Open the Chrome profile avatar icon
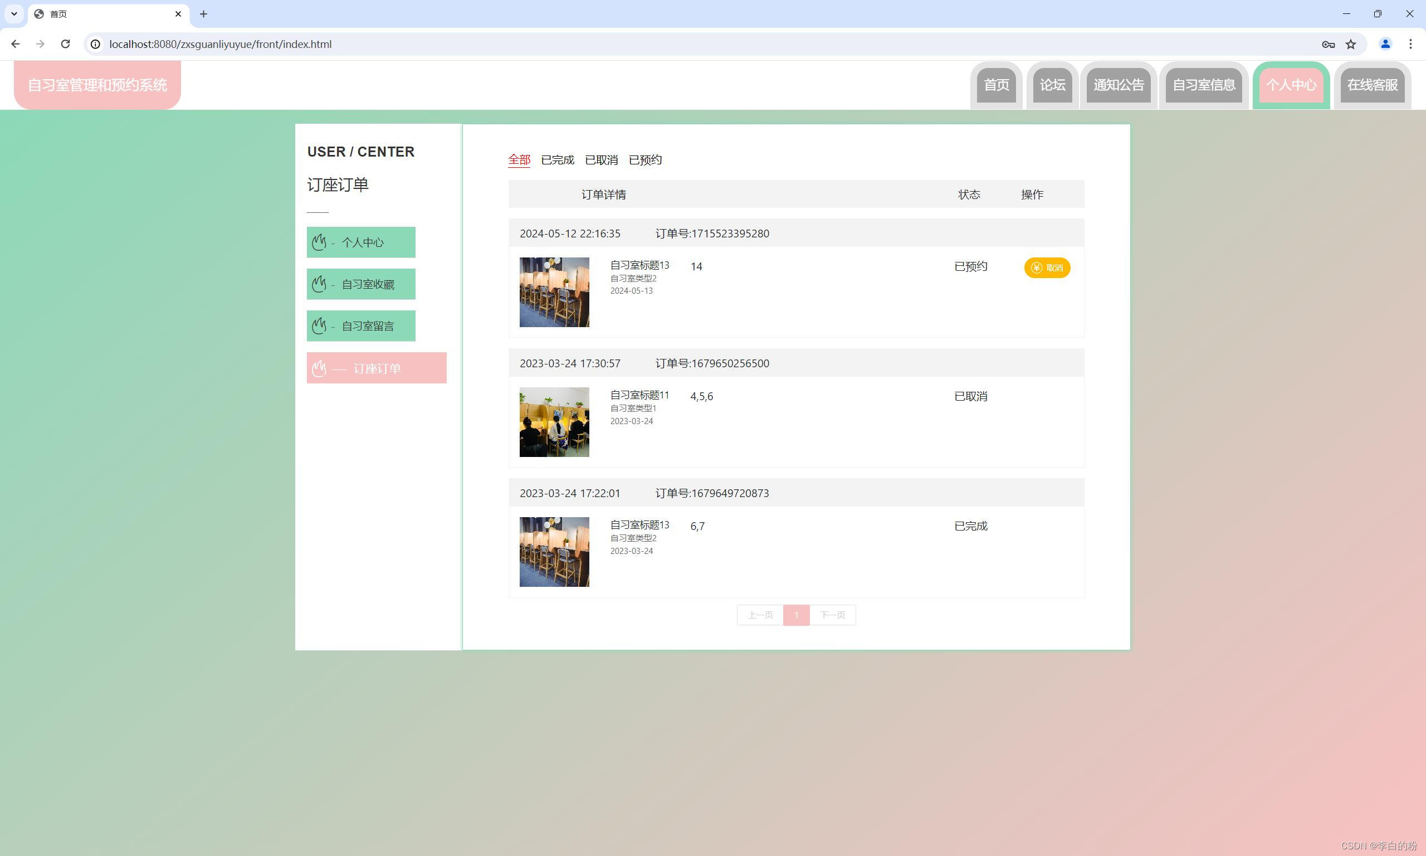The height and width of the screenshot is (856, 1426). pos(1385,44)
